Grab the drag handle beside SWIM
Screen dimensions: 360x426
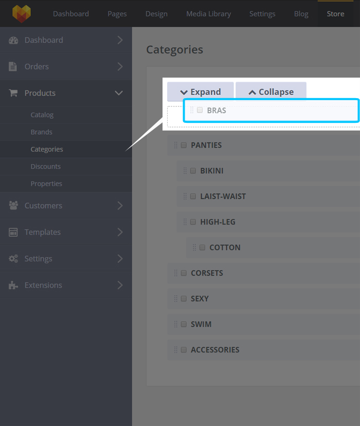click(176, 324)
